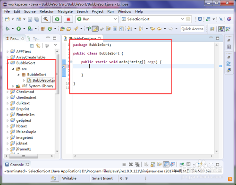The width and height of the screenshot is (236, 185).
Task: Click Remove Launch X icon in Console
Action: [x=131, y=165]
